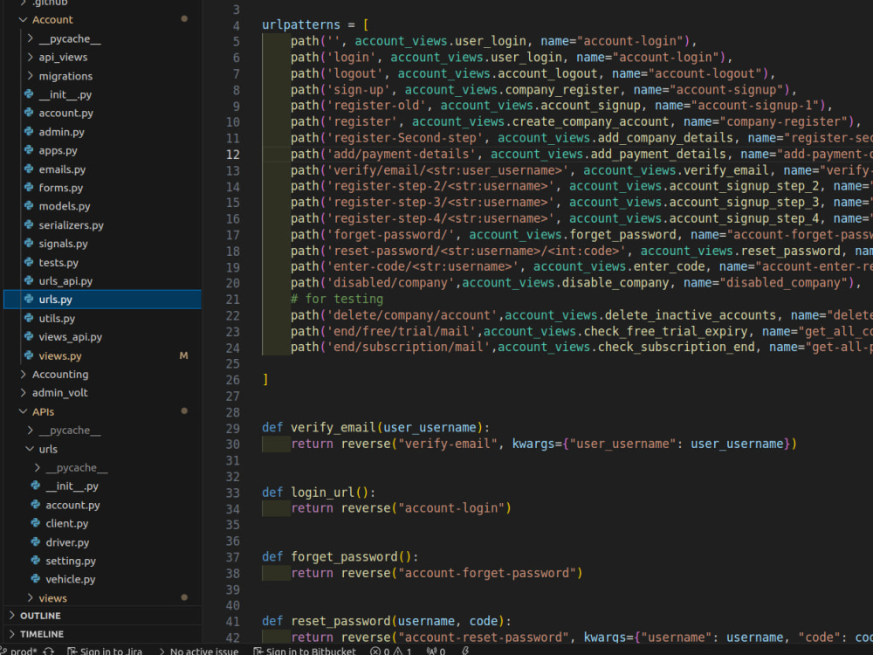Expand the admin_volt folder
The height and width of the screenshot is (655, 873).
pos(23,393)
